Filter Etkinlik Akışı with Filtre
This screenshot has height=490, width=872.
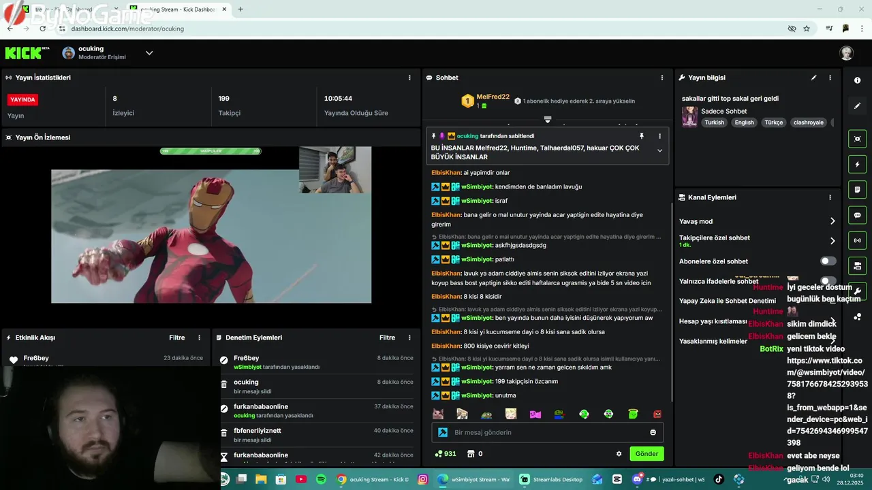click(177, 338)
